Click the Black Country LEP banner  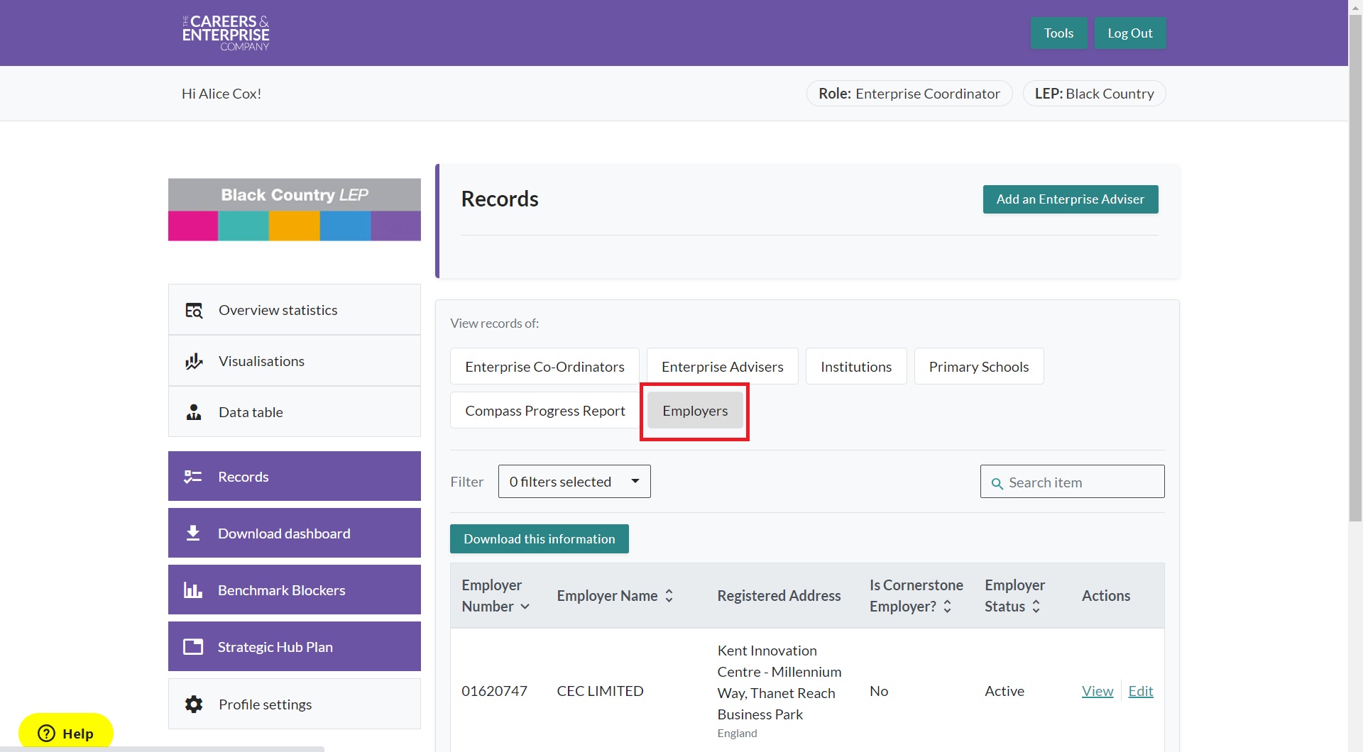295,209
